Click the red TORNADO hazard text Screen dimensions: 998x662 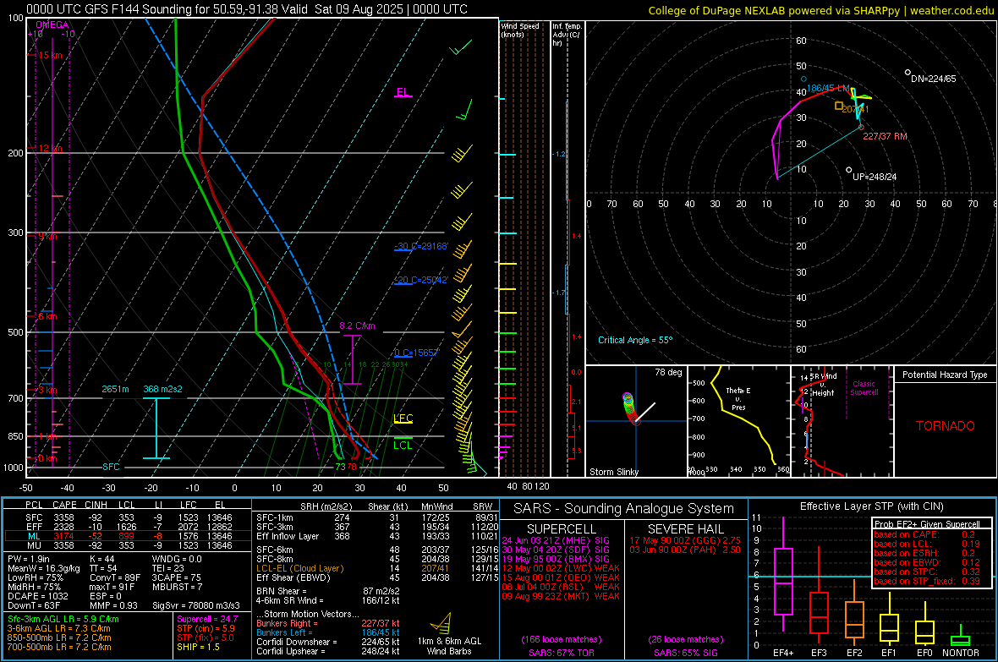click(946, 426)
